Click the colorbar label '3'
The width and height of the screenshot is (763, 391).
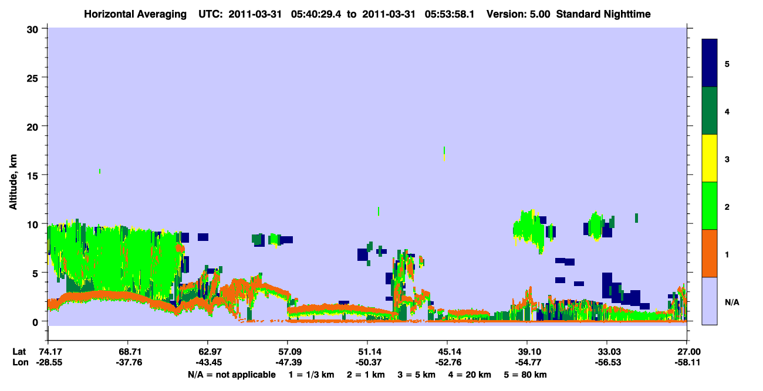[727, 159]
